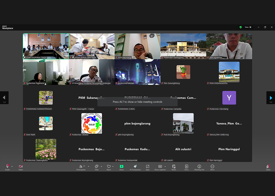Screen dimensions: 275x196
Task: Open the View layout menu
Action: point(248,27)
